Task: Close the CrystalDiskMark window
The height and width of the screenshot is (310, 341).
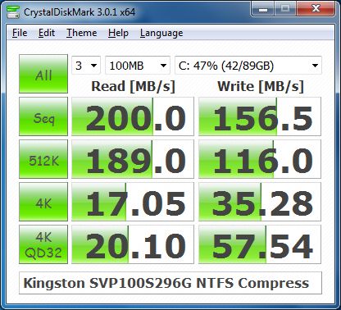Action: [x=316, y=9]
